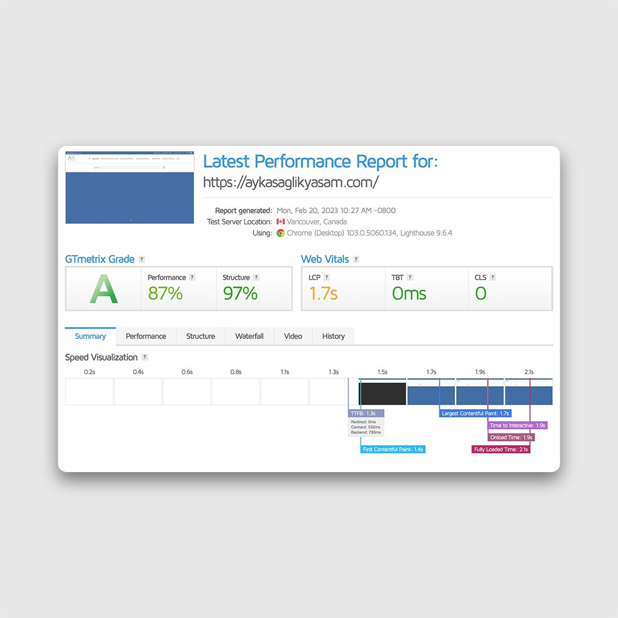
Task: Open the Web Vitals info icon
Action: pos(356,259)
